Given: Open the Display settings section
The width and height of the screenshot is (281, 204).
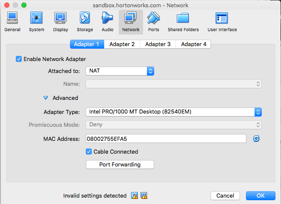Looking at the screenshot, I should [x=60, y=22].
